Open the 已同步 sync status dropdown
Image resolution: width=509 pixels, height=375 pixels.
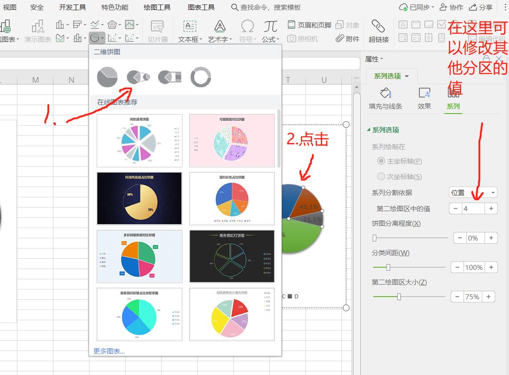click(x=416, y=7)
